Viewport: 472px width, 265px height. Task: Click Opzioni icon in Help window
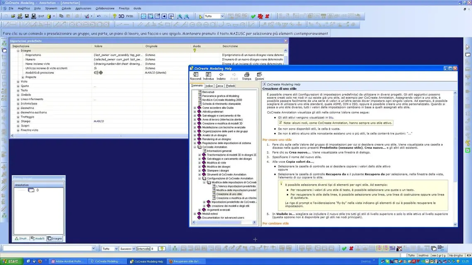259,76
